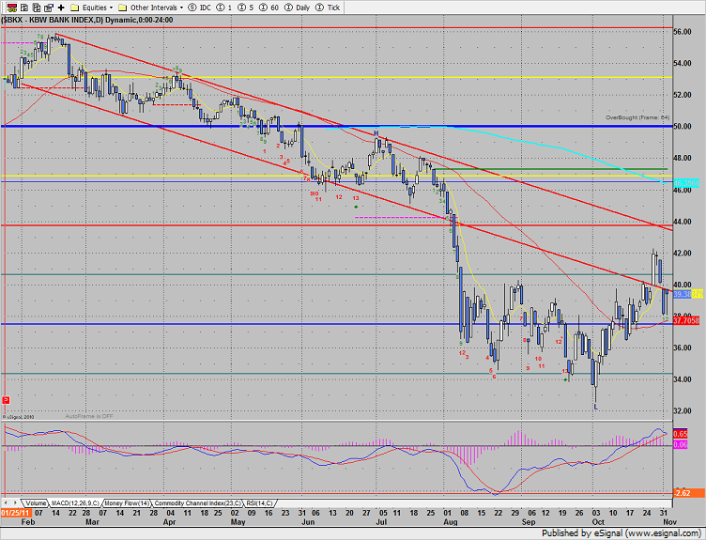
Task: Switch to 60 minute interval
Action: click(269, 8)
